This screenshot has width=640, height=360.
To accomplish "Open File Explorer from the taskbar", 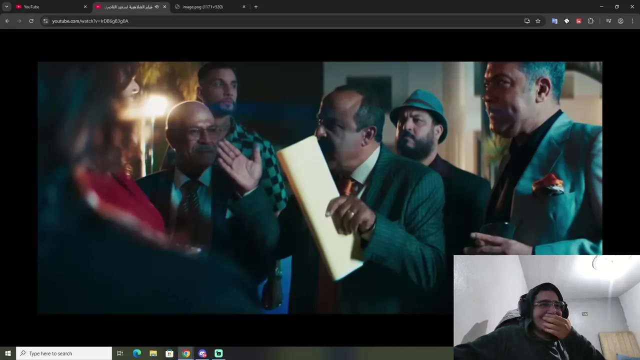I will point(153,353).
